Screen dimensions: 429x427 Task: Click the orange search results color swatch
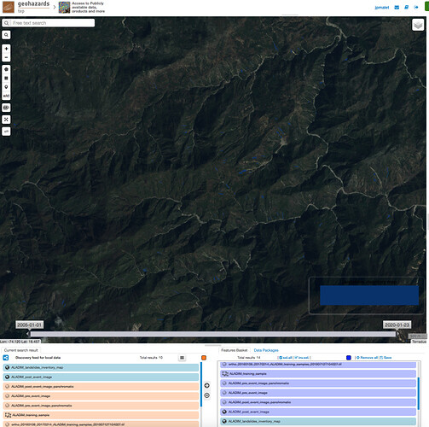204,358
